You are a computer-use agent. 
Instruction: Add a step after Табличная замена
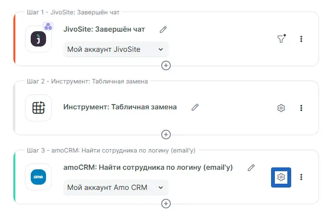click(166, 135)
